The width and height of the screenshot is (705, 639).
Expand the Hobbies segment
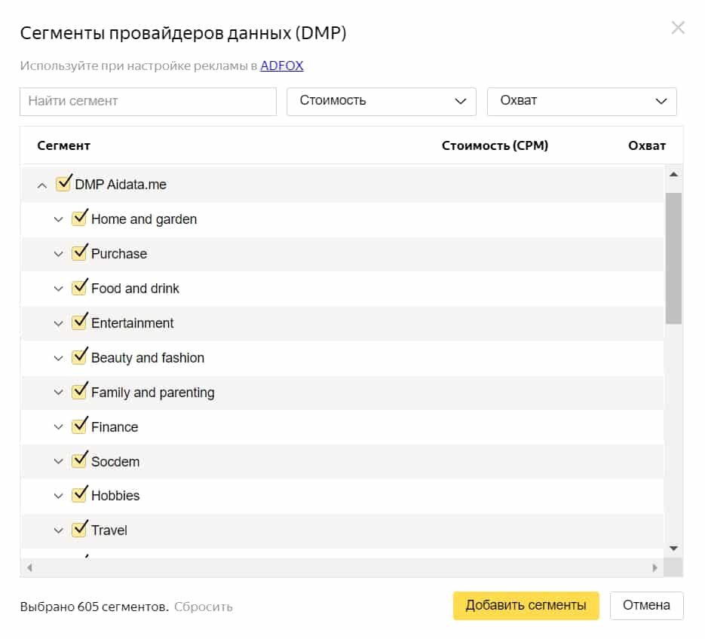click(x=59, y=495)
